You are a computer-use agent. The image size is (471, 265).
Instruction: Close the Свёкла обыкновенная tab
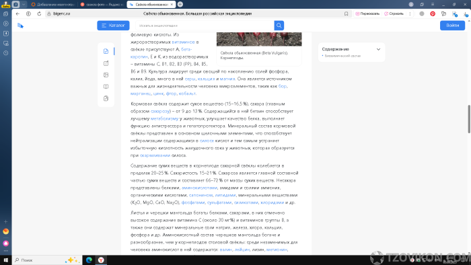172,5
